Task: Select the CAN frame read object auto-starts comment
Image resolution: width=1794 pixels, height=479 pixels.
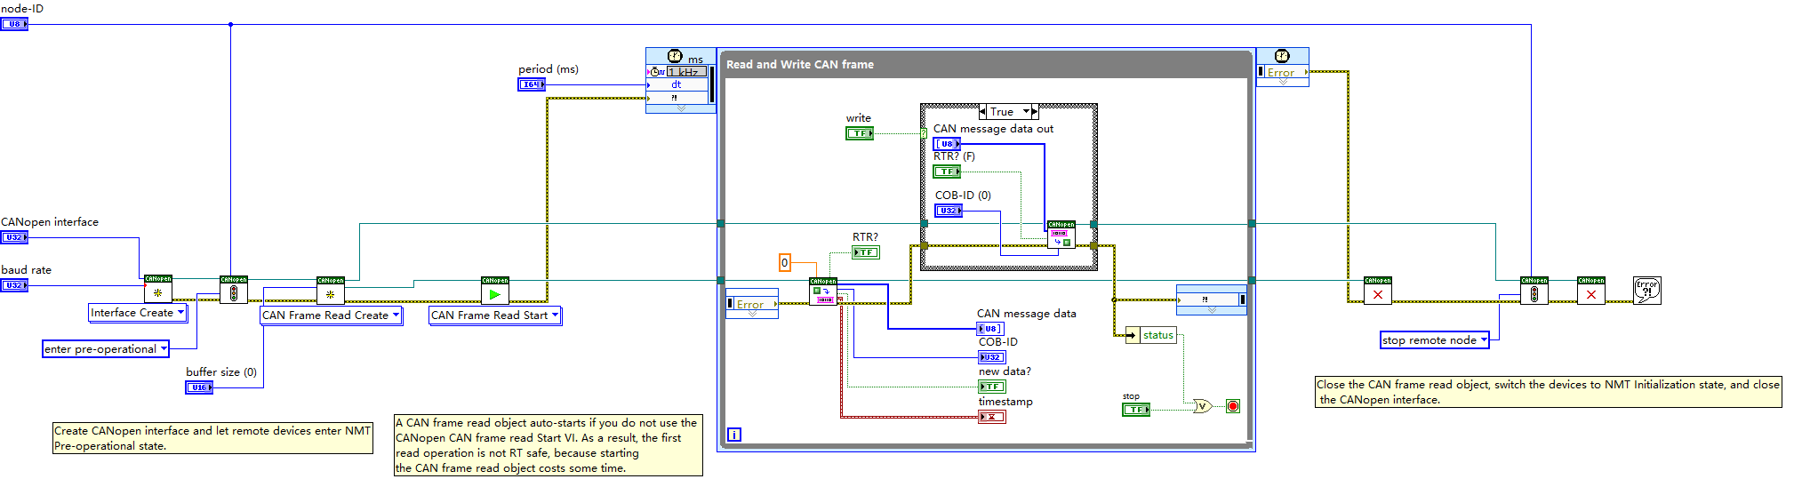Action: click(548, 445)
